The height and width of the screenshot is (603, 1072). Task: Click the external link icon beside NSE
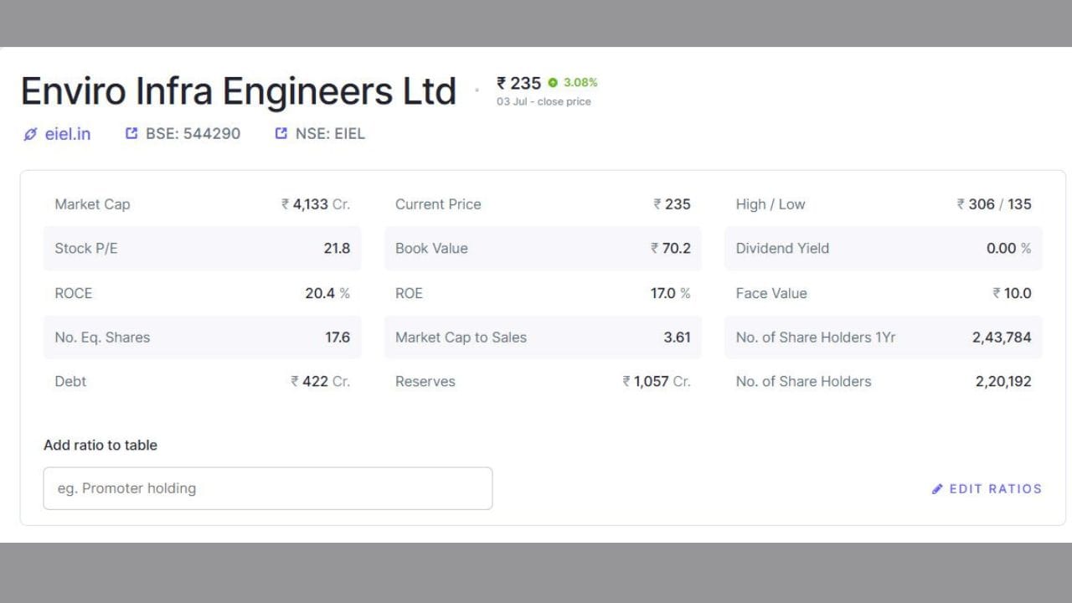pos(281,133)
